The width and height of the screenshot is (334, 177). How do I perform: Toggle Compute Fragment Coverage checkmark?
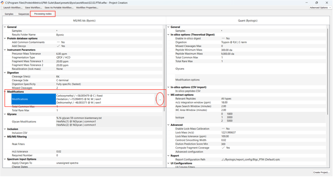(x=223, y=148)
